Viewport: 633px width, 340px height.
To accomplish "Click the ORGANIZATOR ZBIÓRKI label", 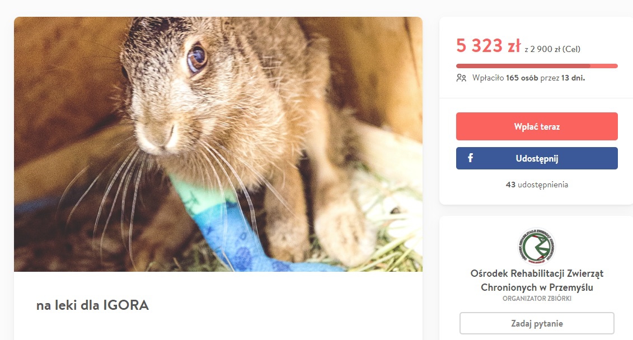I will coord(536,299).
